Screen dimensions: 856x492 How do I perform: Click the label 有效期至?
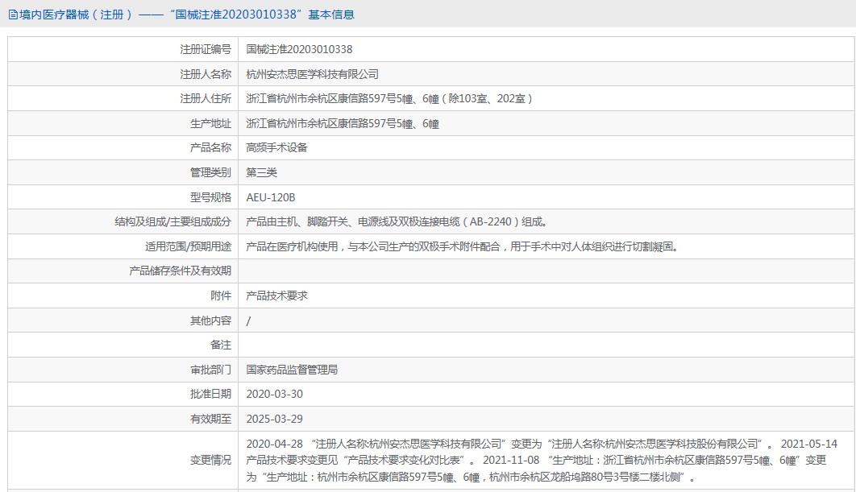[x=210, y=419]
